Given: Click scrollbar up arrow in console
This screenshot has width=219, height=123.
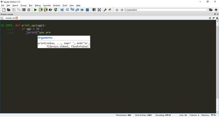Looking at the screenshot, I should (x=217, y=22).
